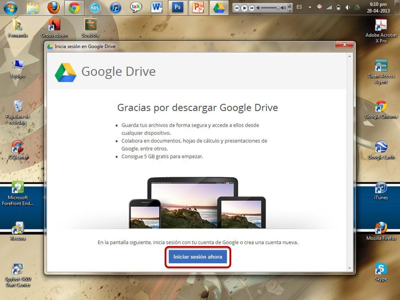
Task: Open the network signal tray icon
Action: click(x=329, y=7)
